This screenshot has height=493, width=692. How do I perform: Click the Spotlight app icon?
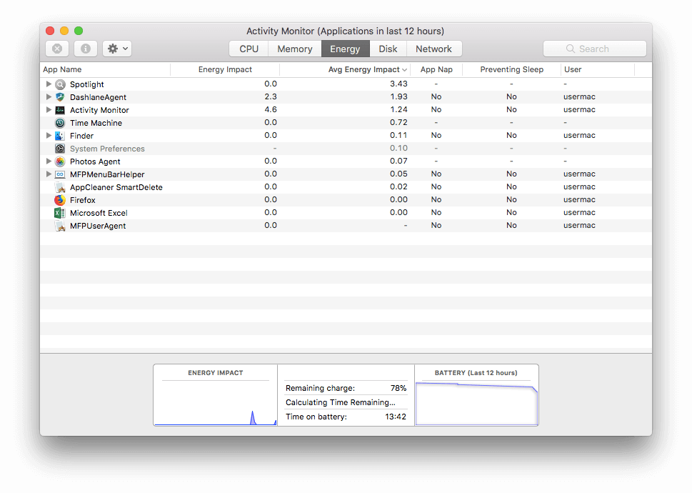click(x=60, y=84)
